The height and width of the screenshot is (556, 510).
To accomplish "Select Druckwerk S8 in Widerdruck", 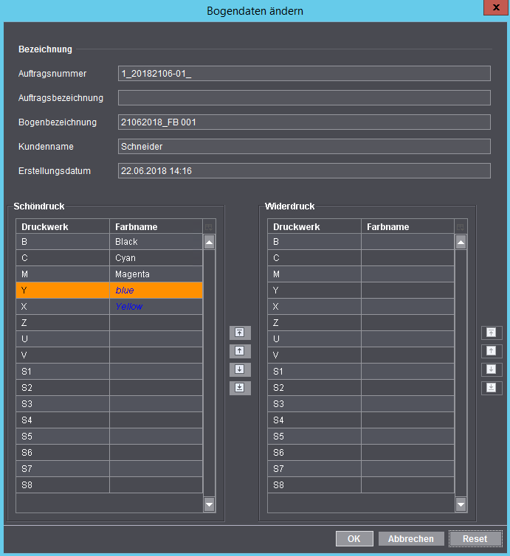I will tap(314, 485).
